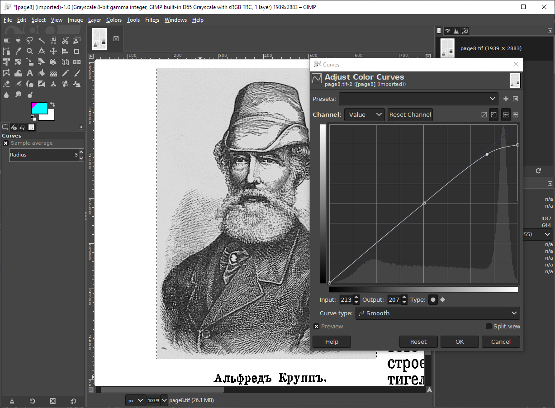This screenshot has width=555, height=408.
Task: Save current settings as named preset
Action: point(506,99)
